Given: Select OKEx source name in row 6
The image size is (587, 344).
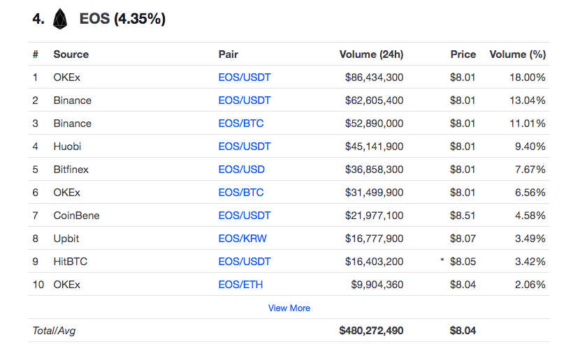Looking at the screenshot, I should click(x=67, y=193).
